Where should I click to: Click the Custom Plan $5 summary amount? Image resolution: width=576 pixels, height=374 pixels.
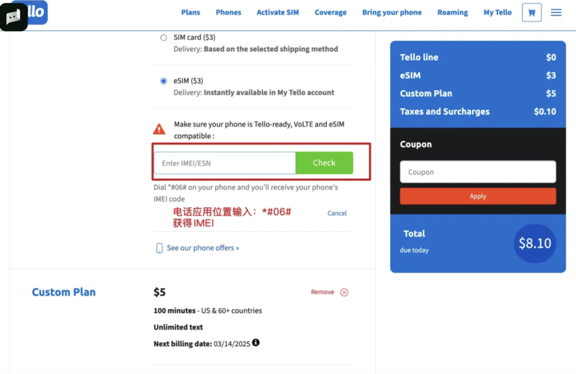(x=551, y=94)
